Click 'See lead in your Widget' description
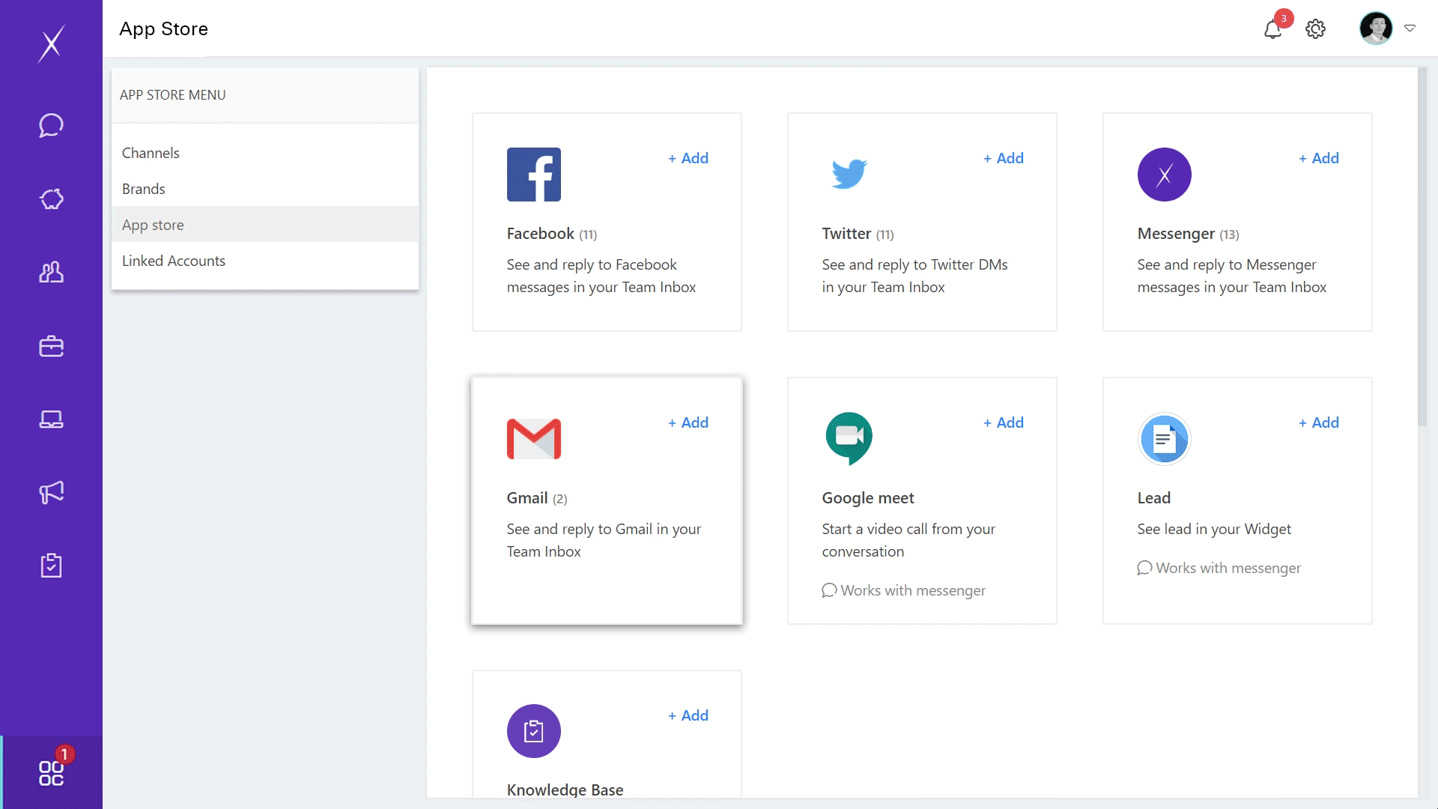This screenshot has width=1438, height=809. (1214, 529)
